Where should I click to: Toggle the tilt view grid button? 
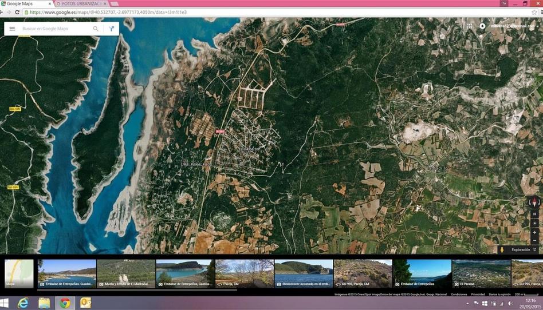click(535, 214)
